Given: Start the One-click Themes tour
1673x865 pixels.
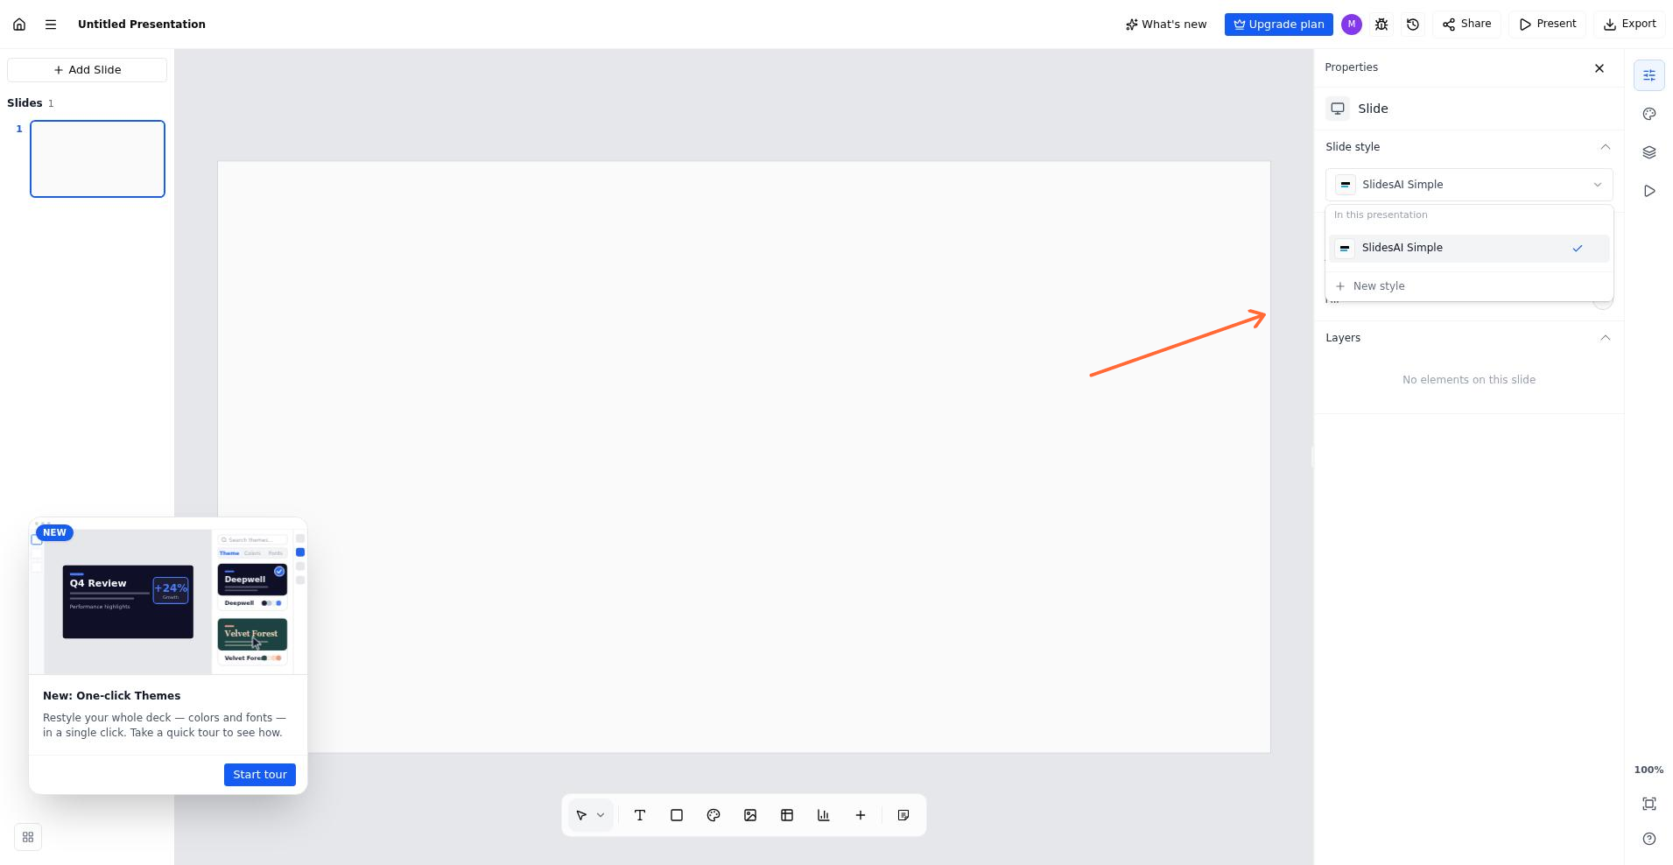Looking at the screenshot, I should click(x=260, y=775).
